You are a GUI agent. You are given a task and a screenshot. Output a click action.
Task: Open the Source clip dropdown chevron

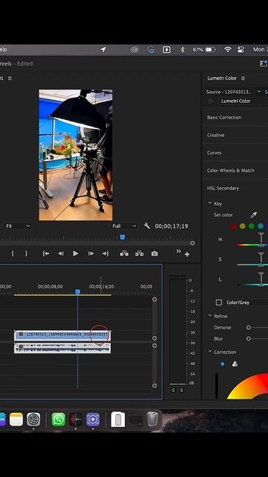tap(259, 91)
